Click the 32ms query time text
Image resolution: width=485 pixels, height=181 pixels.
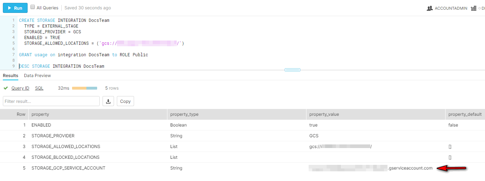(x=63, y=88)
